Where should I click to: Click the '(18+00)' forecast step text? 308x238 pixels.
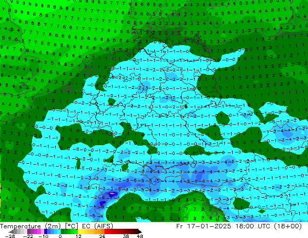click(288, 226)
